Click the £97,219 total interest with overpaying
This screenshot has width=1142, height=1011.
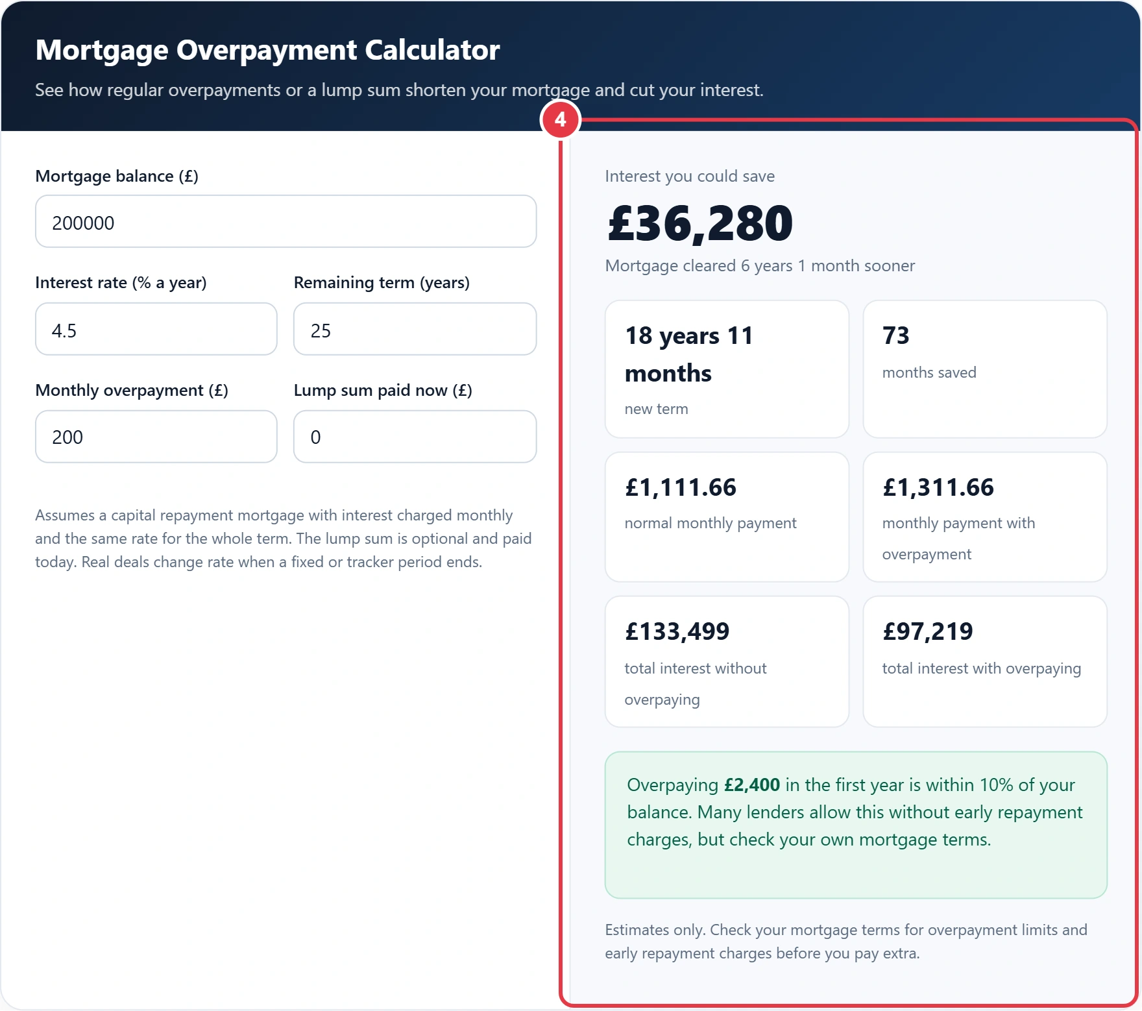tap(928, 631)
